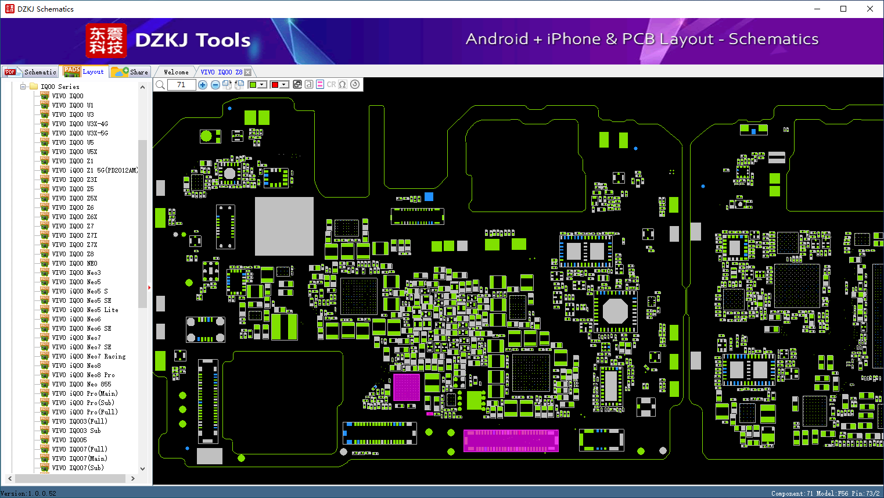The width and height of the screenshot is (884, 498).
Task: Select VIVO IQOO Z5X in the tree
Action: tap(74, 198)
